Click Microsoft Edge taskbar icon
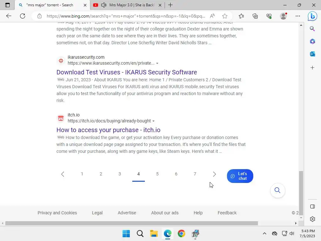Viewport: 321px width, 241px height. pos(167,233)
